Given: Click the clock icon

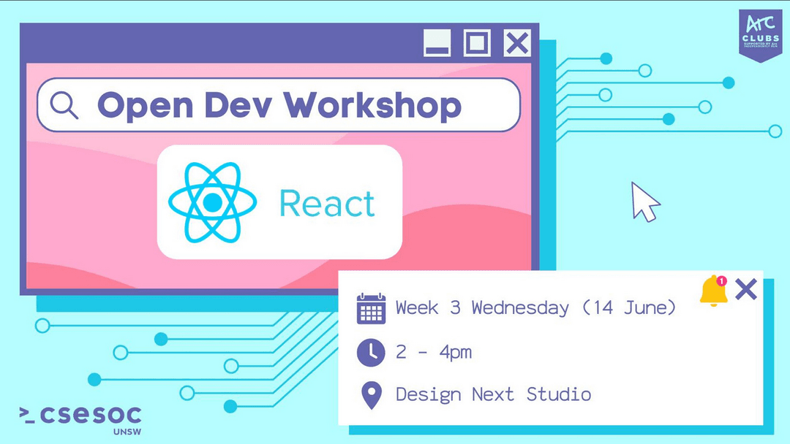Looking at the screenshot, I should [x=371, y=352].
